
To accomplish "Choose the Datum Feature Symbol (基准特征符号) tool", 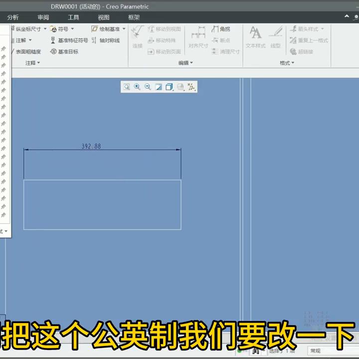I will click(69, 40).
